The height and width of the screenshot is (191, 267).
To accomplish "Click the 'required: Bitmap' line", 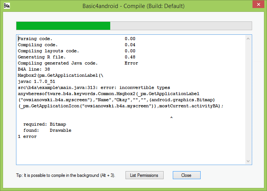I will pyautogui.click(x=45, y=124).
